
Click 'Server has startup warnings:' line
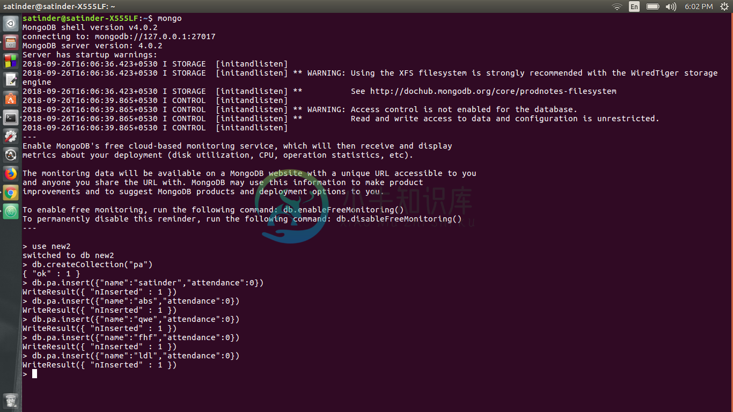click(90, 55)
